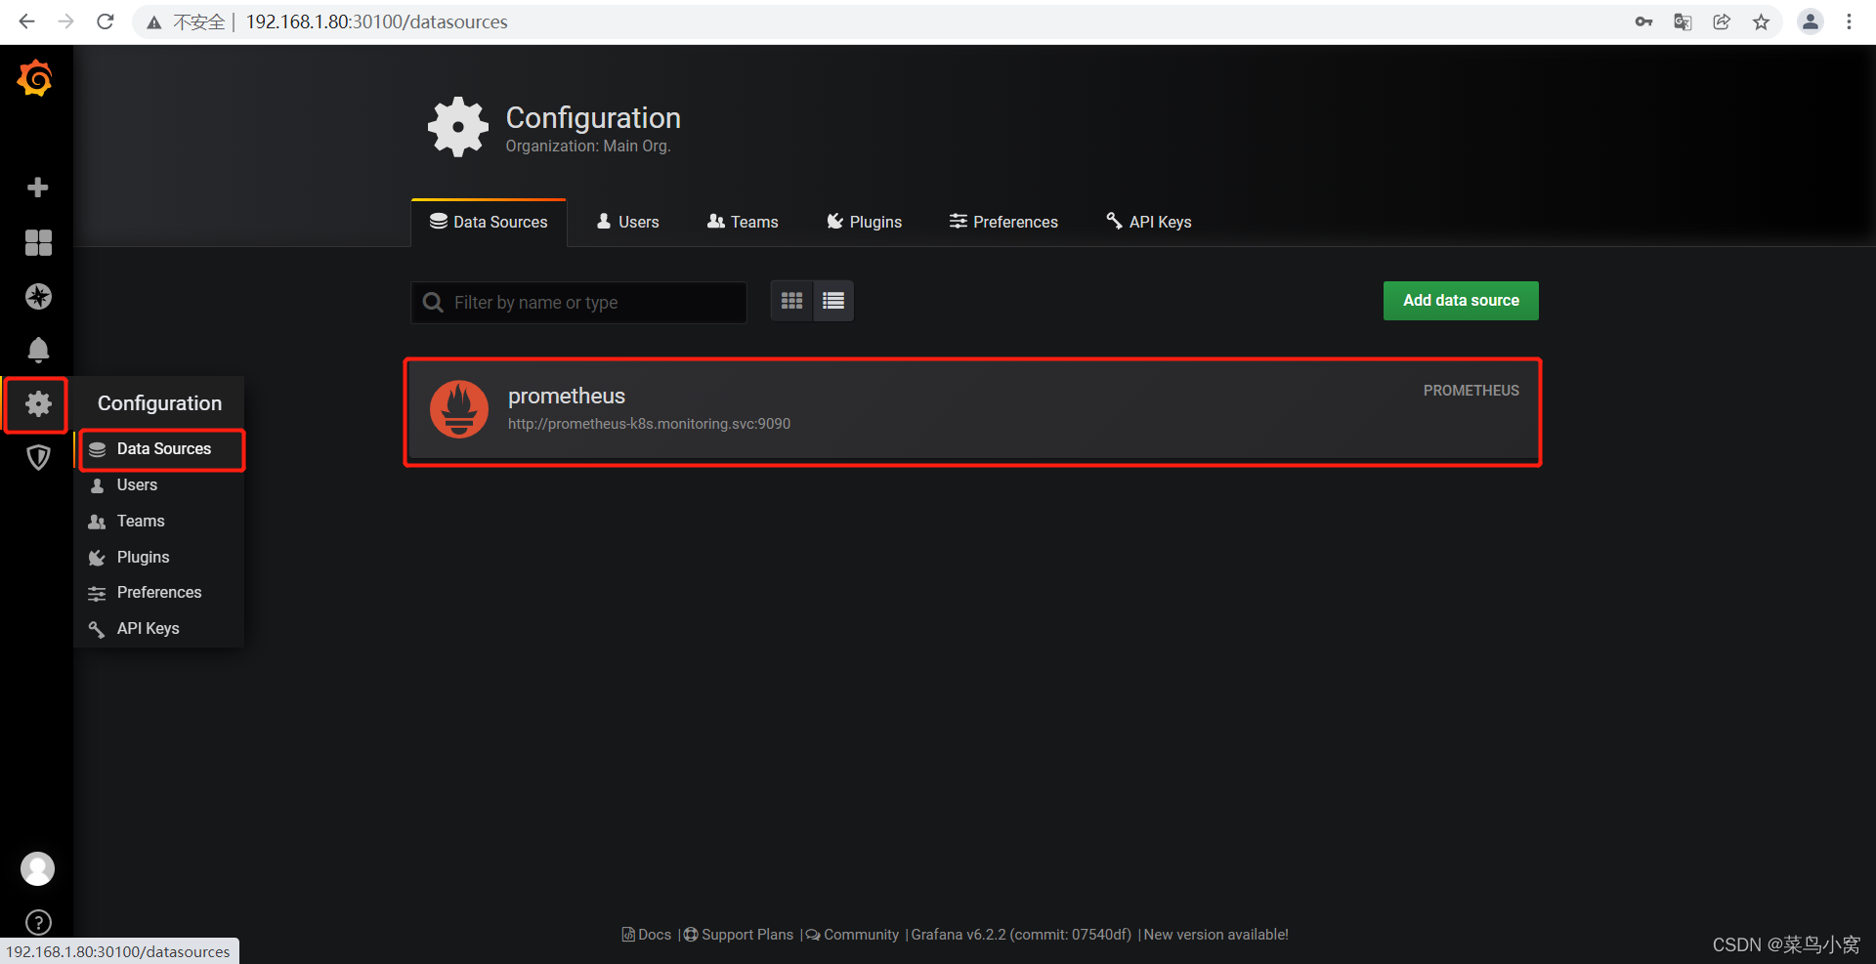The image size is (1876, 964).
Task: Open saved passwords key icon
Action: tap(1643, 21)
